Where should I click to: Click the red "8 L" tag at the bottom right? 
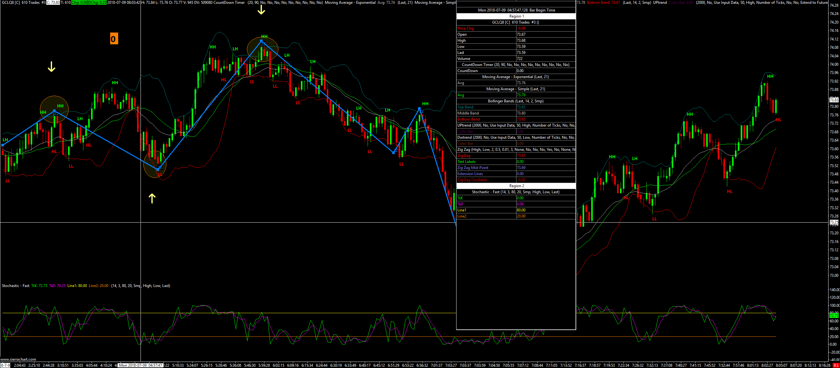[x=836, y=365]
